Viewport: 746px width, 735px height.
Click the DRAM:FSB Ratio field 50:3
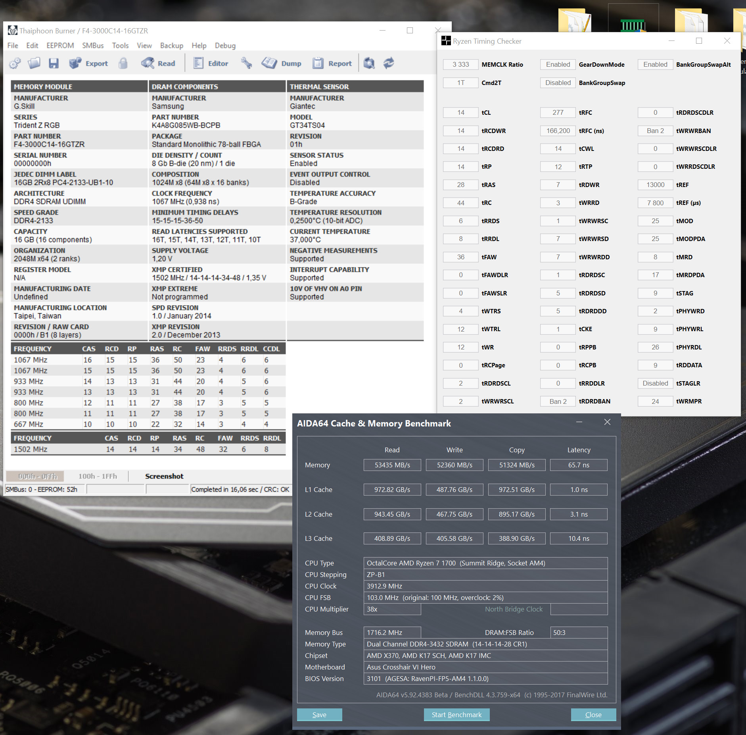[x=579, y=633]
